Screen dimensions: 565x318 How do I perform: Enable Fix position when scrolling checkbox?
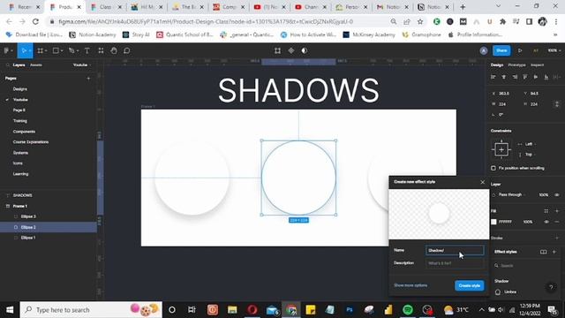493,168
